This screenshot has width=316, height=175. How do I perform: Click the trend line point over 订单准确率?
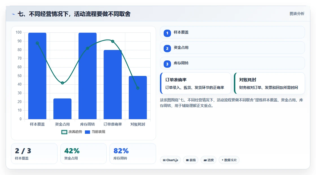pyautogui.click(x=113, y=41)
